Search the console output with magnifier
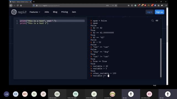This screenshot has height=99, width=177. 152,21
